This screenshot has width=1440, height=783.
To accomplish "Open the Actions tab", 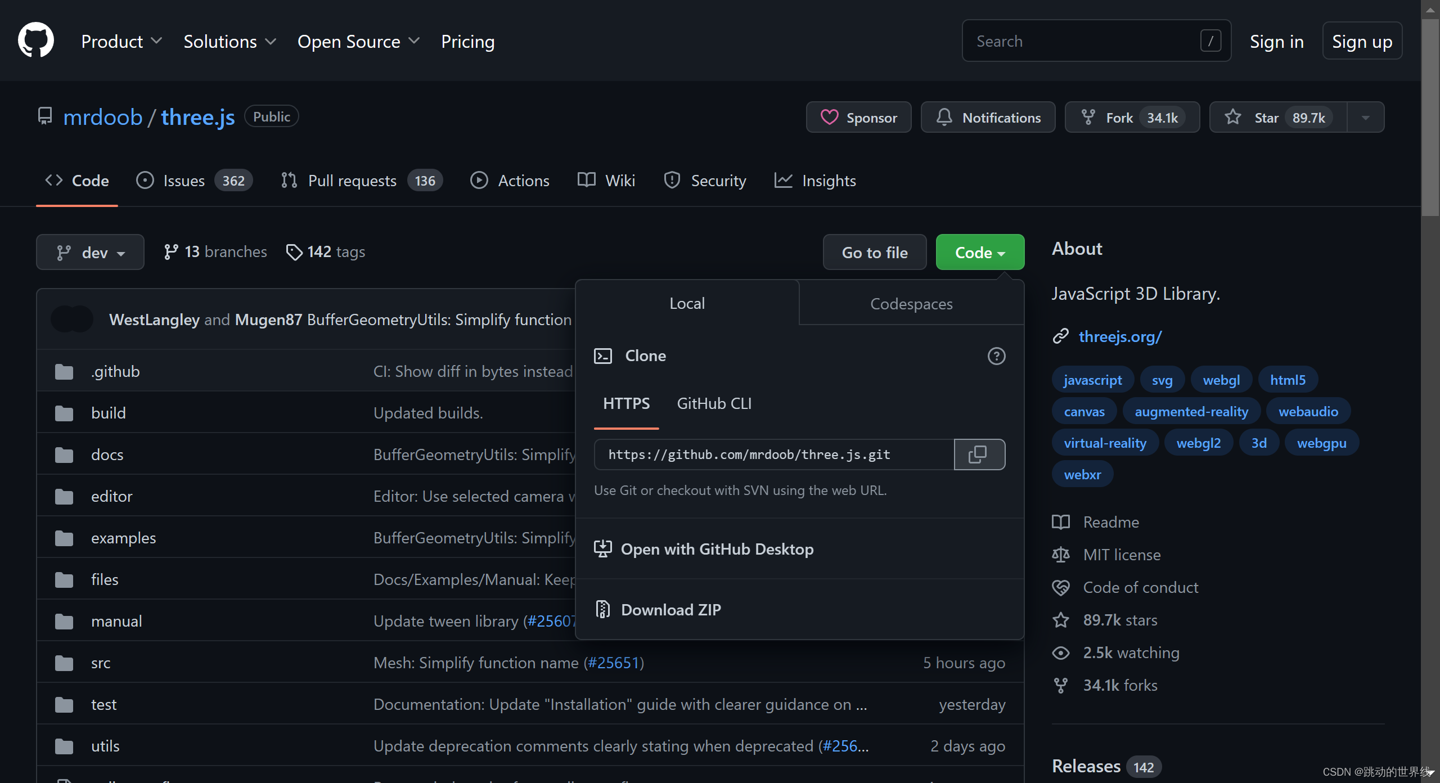I will tap(510, 181).
